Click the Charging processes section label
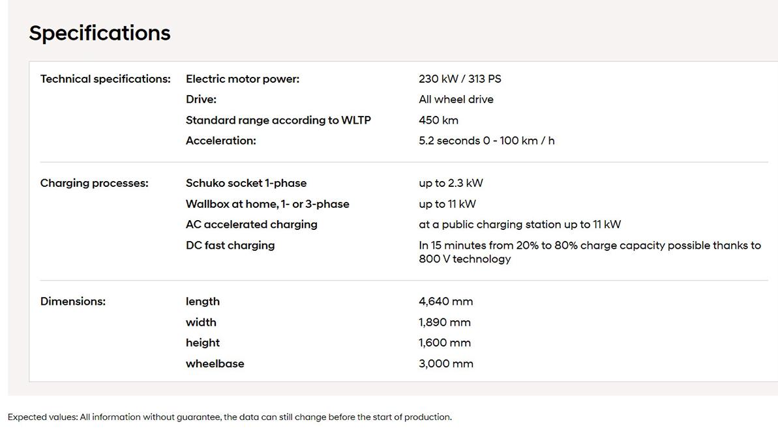778x437 pixels. point(95,183)
